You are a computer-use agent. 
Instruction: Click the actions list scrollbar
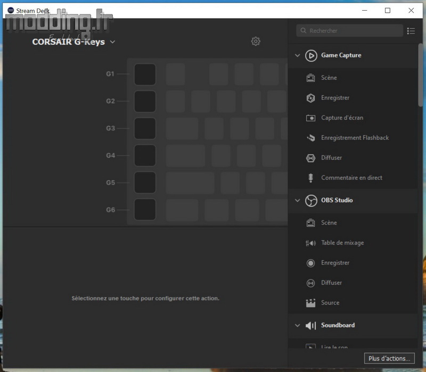[x=420, y=75]
